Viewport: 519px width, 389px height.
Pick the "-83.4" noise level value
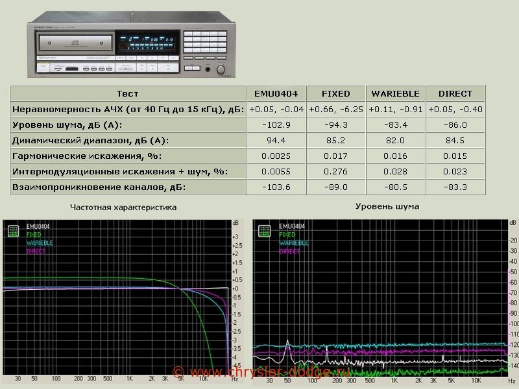tap(396, 124)
